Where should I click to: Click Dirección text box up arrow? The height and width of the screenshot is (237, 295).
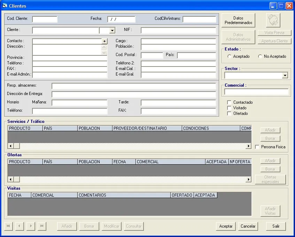104,47
